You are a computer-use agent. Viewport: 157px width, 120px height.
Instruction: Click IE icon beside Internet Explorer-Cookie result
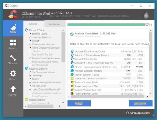click(x=72, y=75)
